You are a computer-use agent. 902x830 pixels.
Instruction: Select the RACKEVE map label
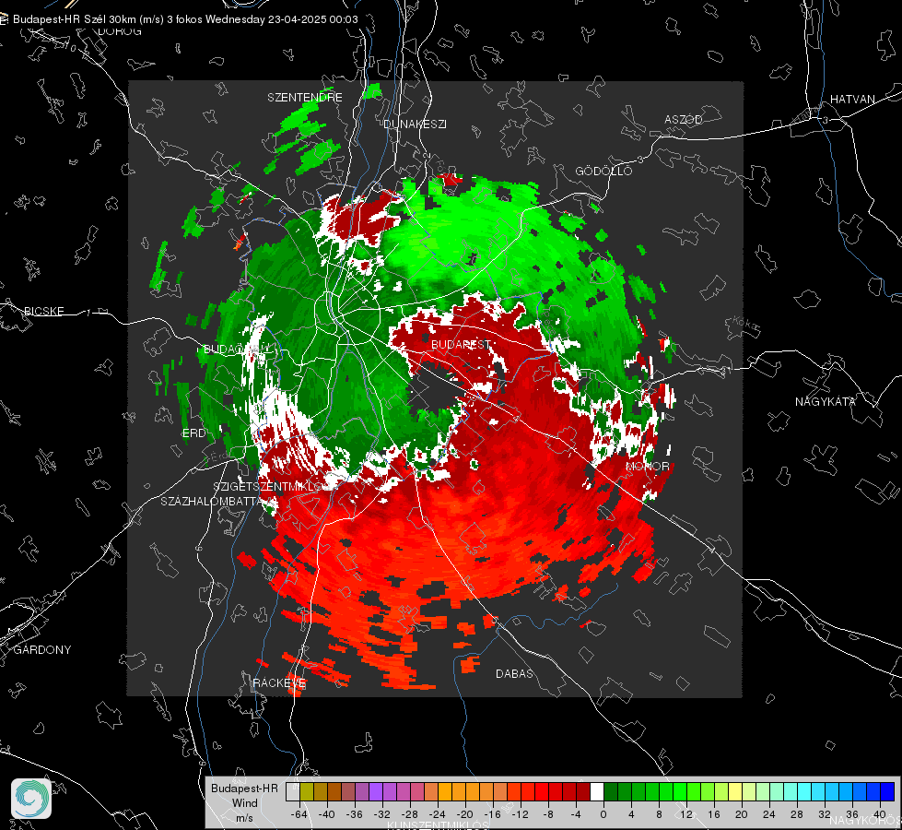[279, 683]
